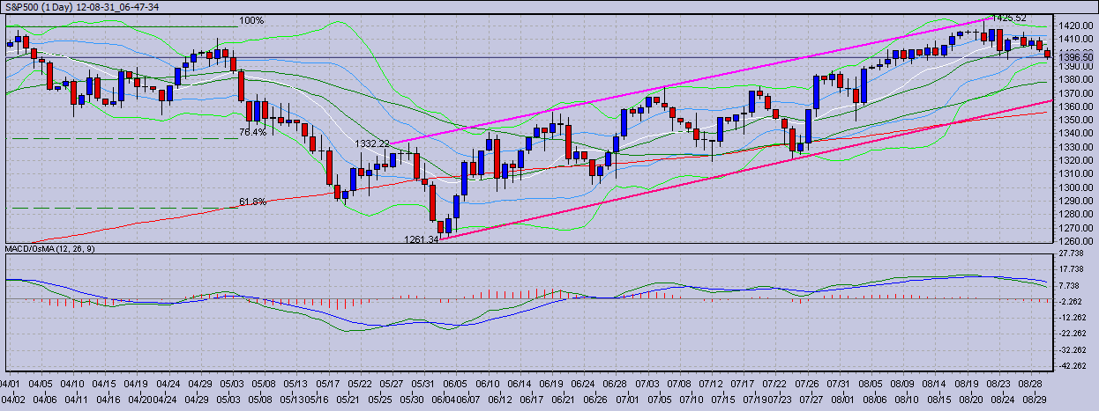
Task: Click the 08/28 date label
Action: click(x=1029, y=385)
